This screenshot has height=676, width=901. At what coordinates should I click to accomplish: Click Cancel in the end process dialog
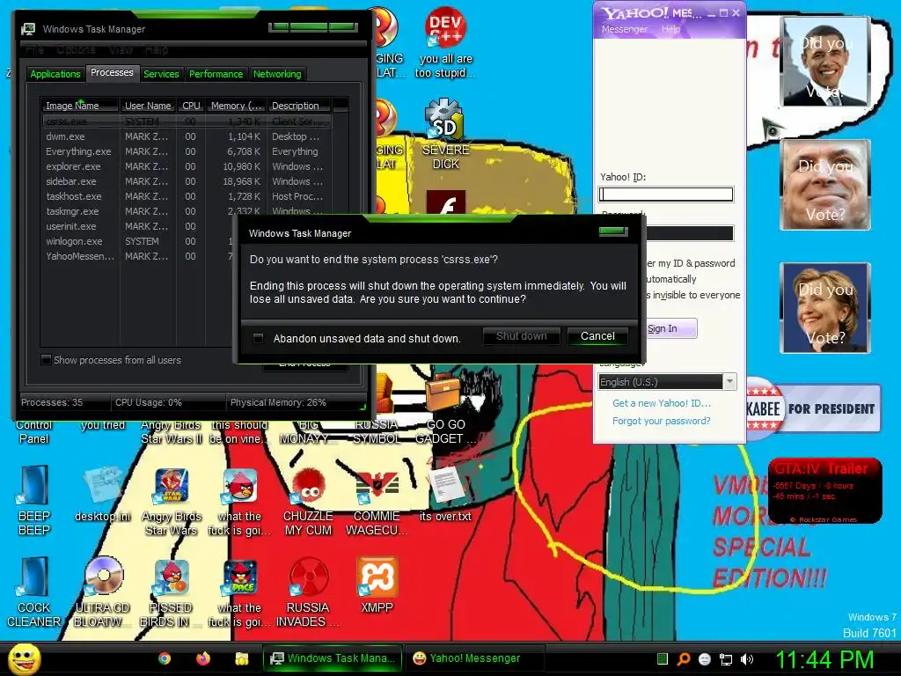pos(597,336)
